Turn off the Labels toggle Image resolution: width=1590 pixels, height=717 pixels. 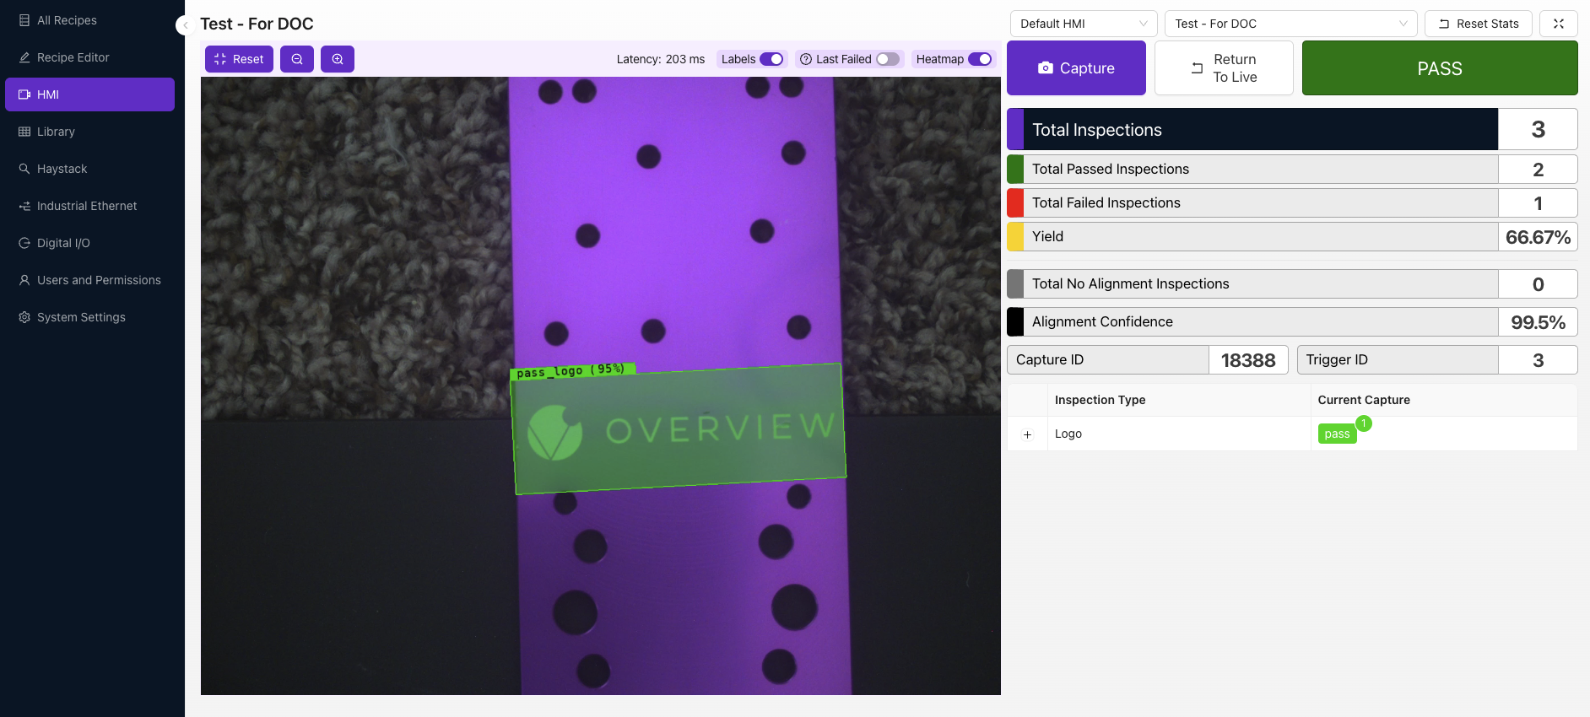click(x=771, y=59)
